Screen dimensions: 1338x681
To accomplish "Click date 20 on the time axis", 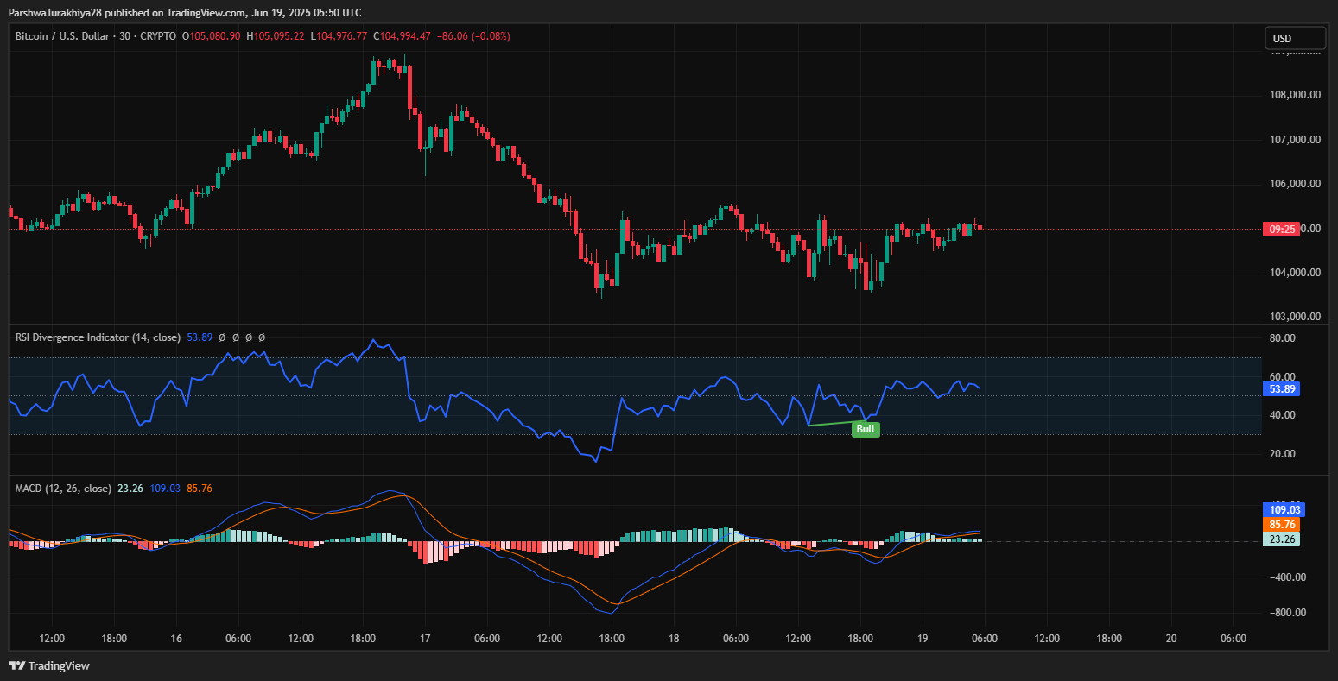I will click(1171, 639).
